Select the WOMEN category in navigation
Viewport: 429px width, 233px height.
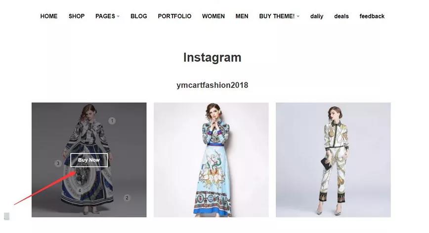(x=214, y=16)
